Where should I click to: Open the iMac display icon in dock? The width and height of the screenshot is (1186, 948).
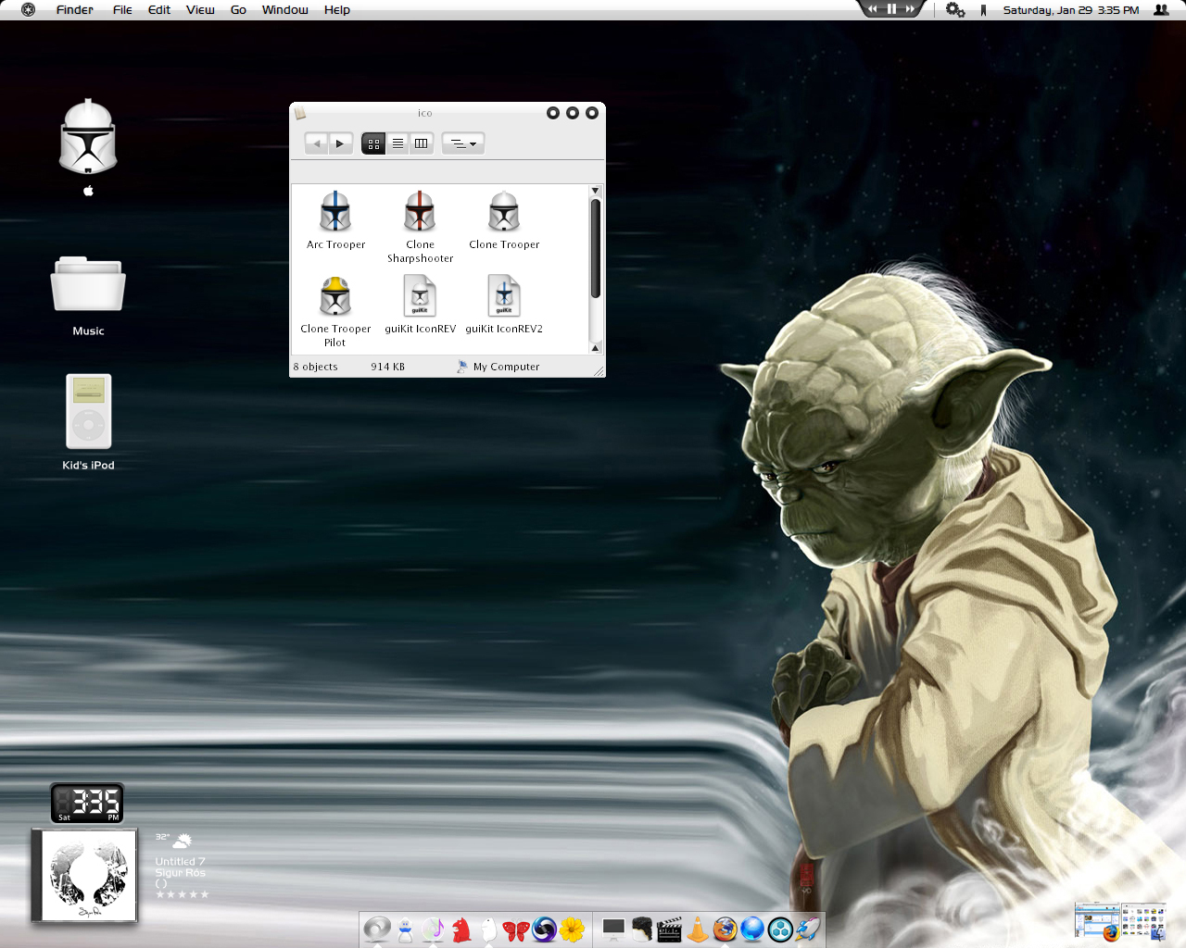click(613, 929)
